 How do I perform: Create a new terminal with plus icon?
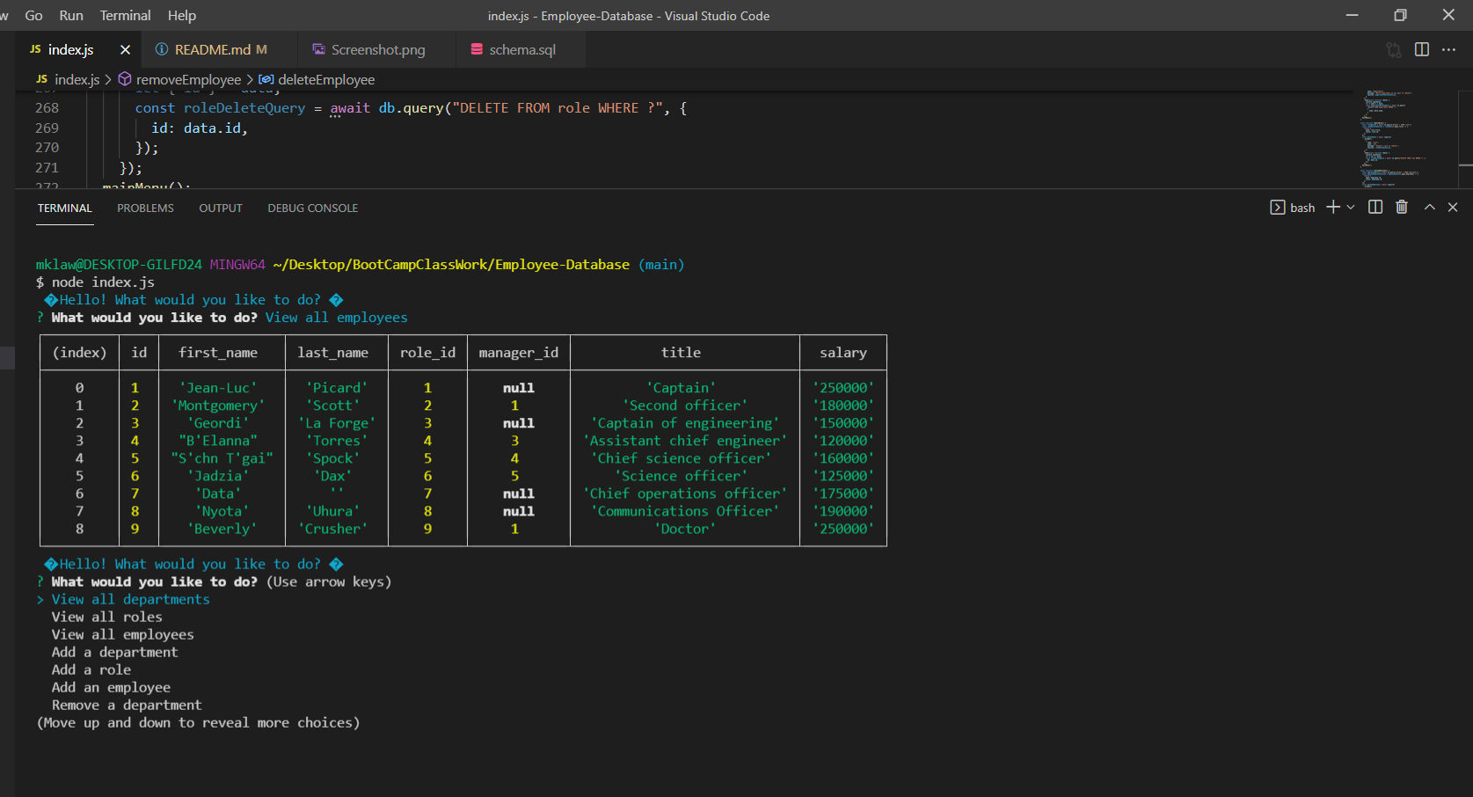1333,207
